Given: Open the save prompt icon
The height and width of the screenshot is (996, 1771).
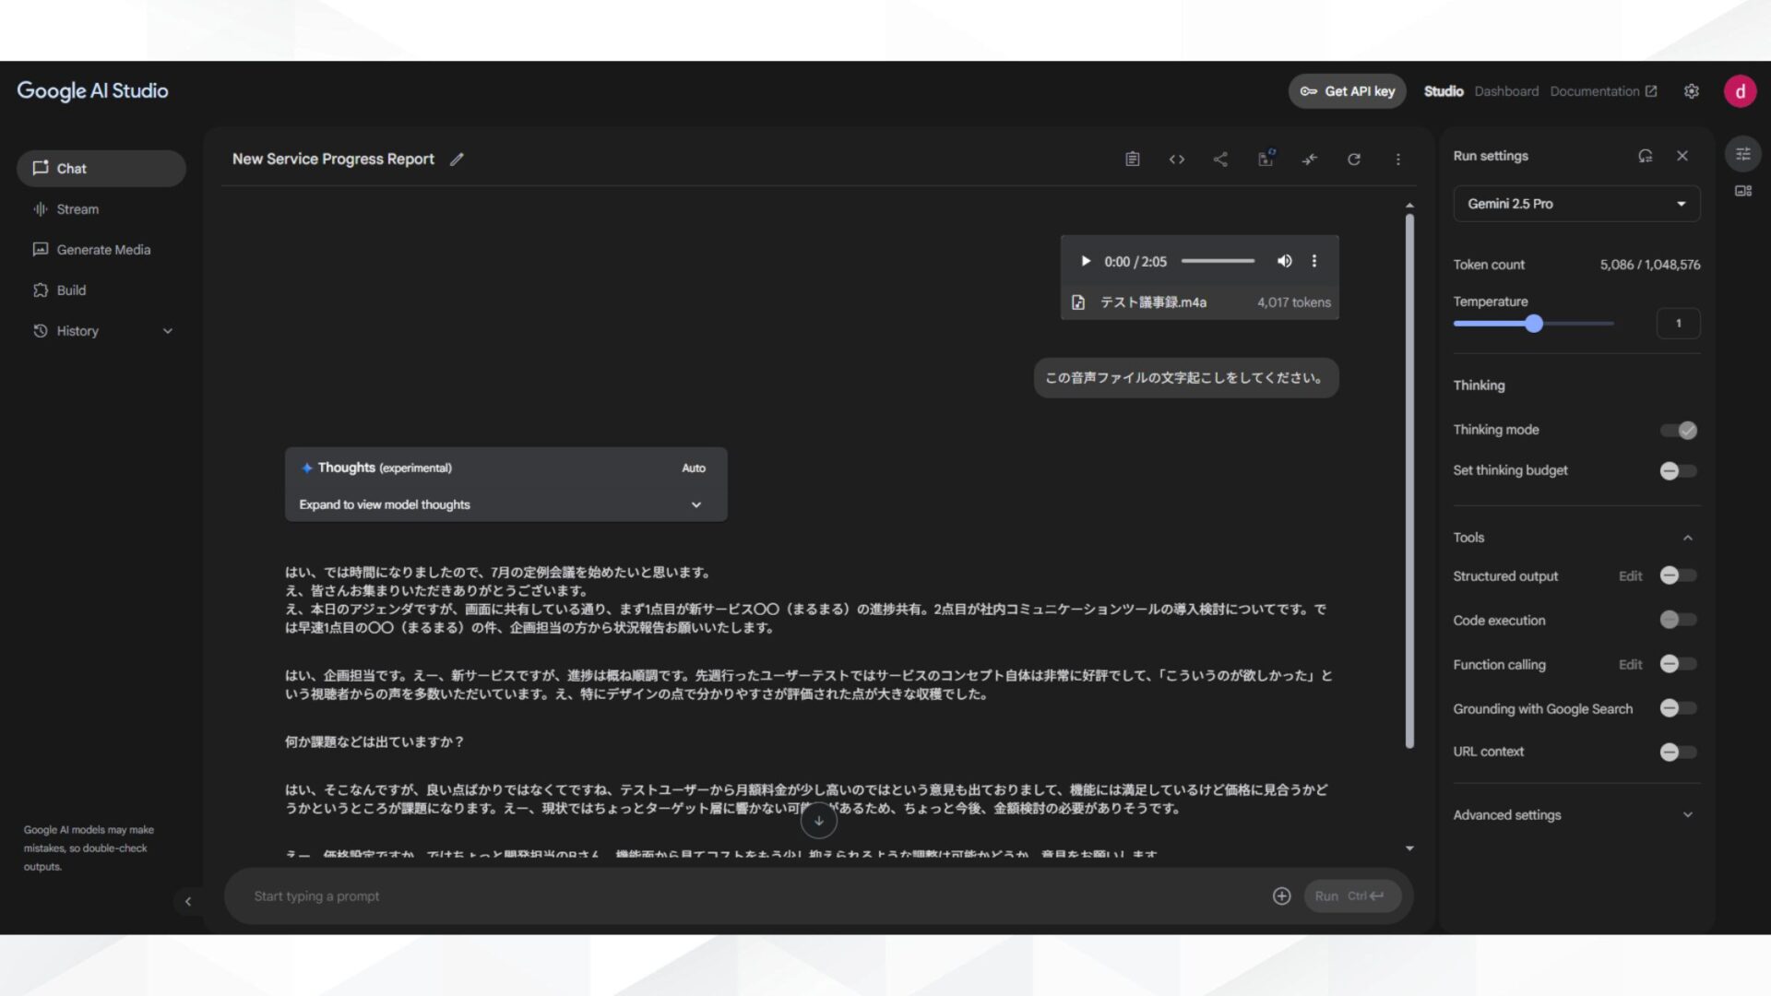Looking at the screenshot, I should [x=1266, y=159].
